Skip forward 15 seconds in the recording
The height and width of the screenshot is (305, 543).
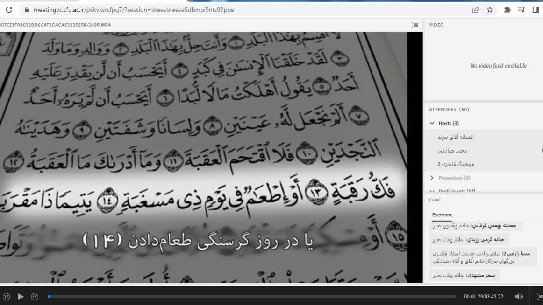(35, 296)
